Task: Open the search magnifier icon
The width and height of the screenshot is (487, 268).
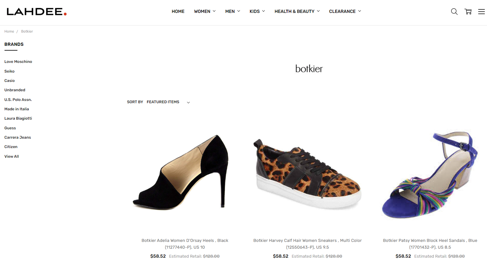Action: tap(454, 12)
